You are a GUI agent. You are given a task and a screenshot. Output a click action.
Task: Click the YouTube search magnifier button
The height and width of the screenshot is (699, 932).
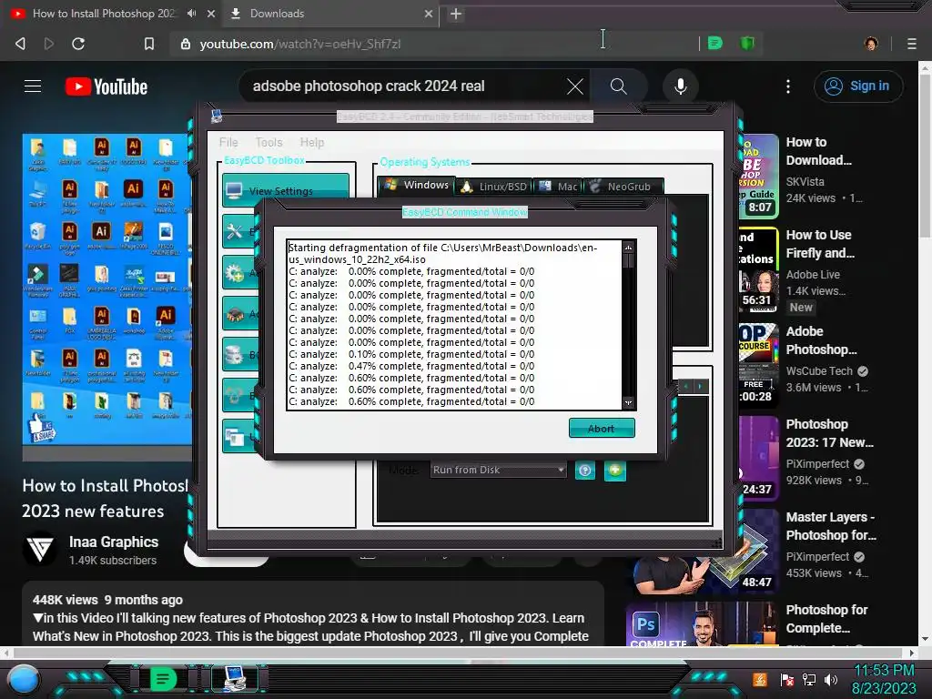click(x=618, y=86)
